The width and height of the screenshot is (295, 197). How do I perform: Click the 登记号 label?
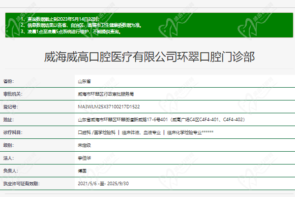tap(10, 107)
